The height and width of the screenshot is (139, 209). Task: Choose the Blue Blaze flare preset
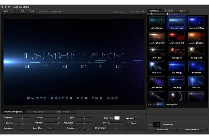click(x=157, y=68)
